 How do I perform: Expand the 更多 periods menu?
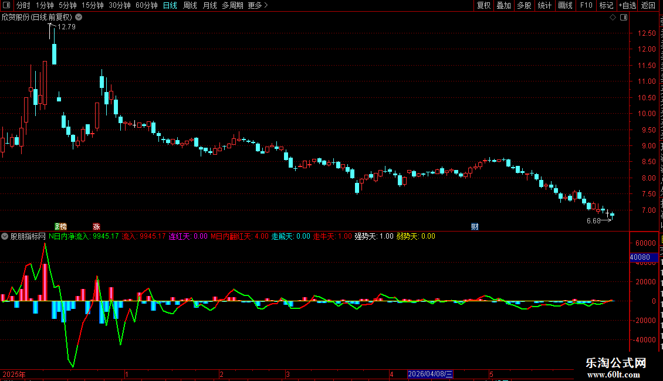258,5
